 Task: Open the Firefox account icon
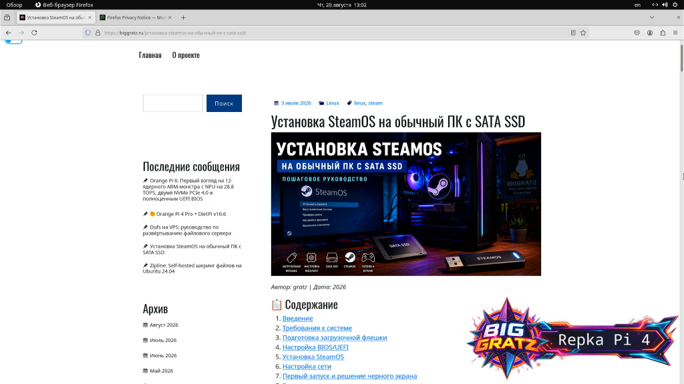[x=650, y=33]
